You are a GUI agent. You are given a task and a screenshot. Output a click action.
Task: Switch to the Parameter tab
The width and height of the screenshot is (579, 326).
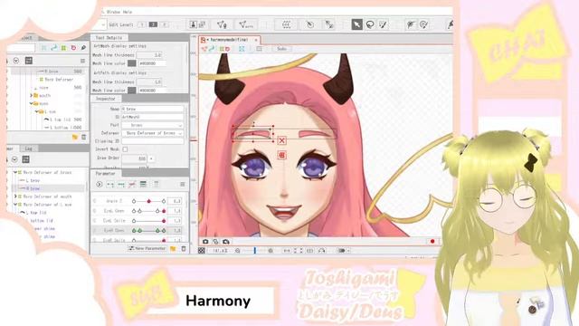point(106,173)
